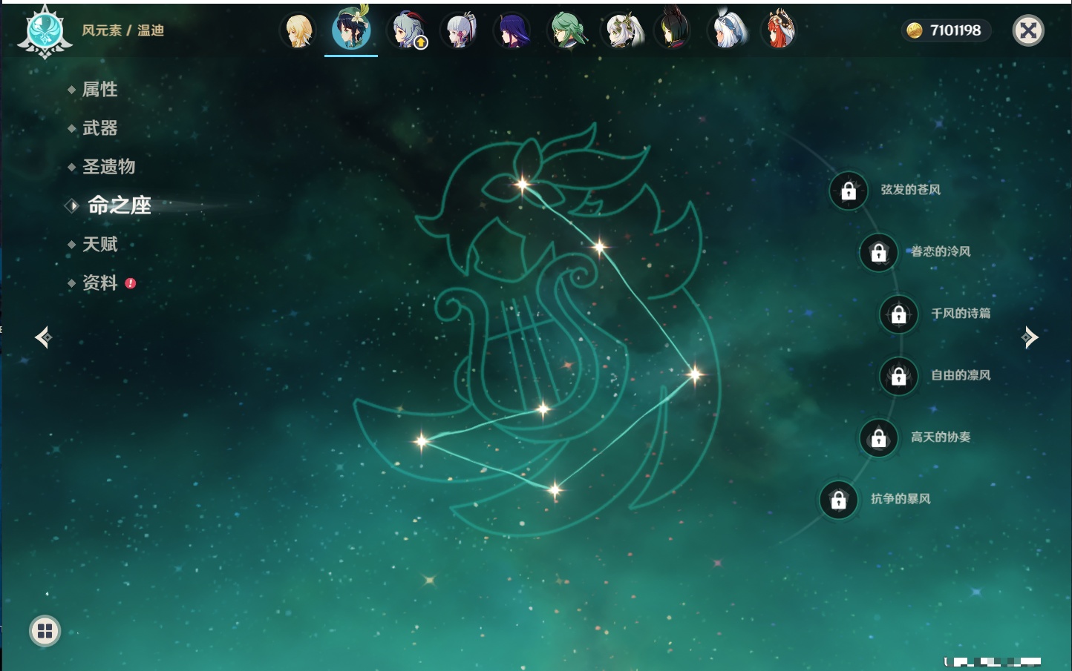The height and width of the screenshot is (671, 1072).
Task: Select the green-haired character portrait
Action: coord(566,31)
